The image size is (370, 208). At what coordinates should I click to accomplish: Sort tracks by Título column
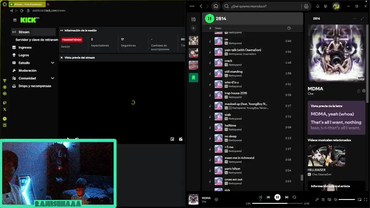(x=218, y=28)
